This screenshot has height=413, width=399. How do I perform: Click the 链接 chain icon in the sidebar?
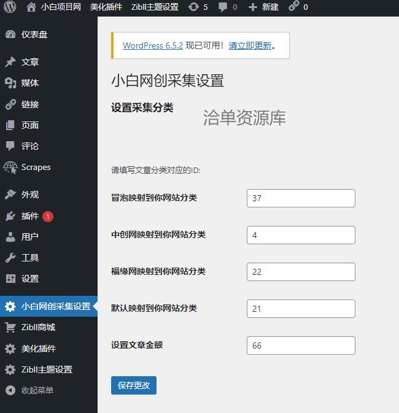(10, 104)
